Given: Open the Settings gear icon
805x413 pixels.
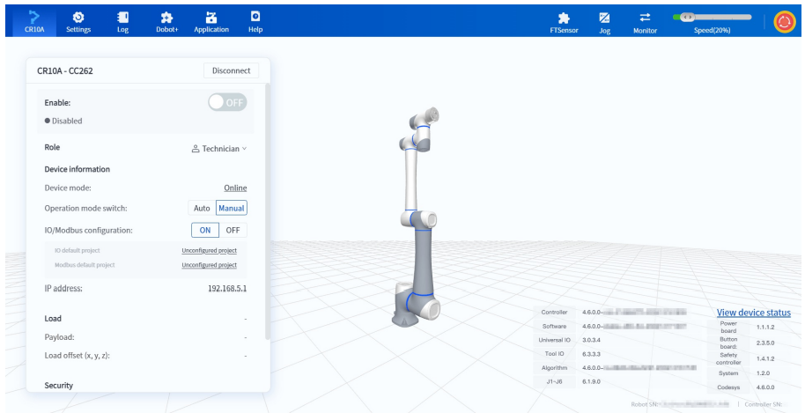Looking at the screenshot, I should [78, 18].
